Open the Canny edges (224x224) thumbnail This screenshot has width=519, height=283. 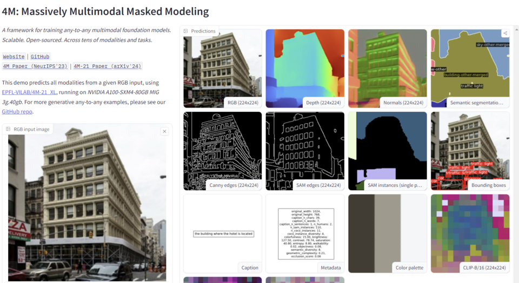coord(222,151)
